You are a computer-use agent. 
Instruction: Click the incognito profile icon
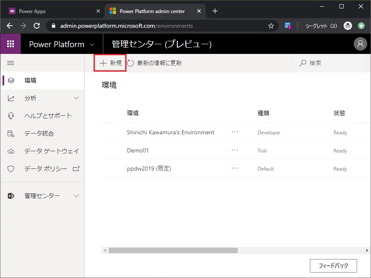(x=347, y=26)
